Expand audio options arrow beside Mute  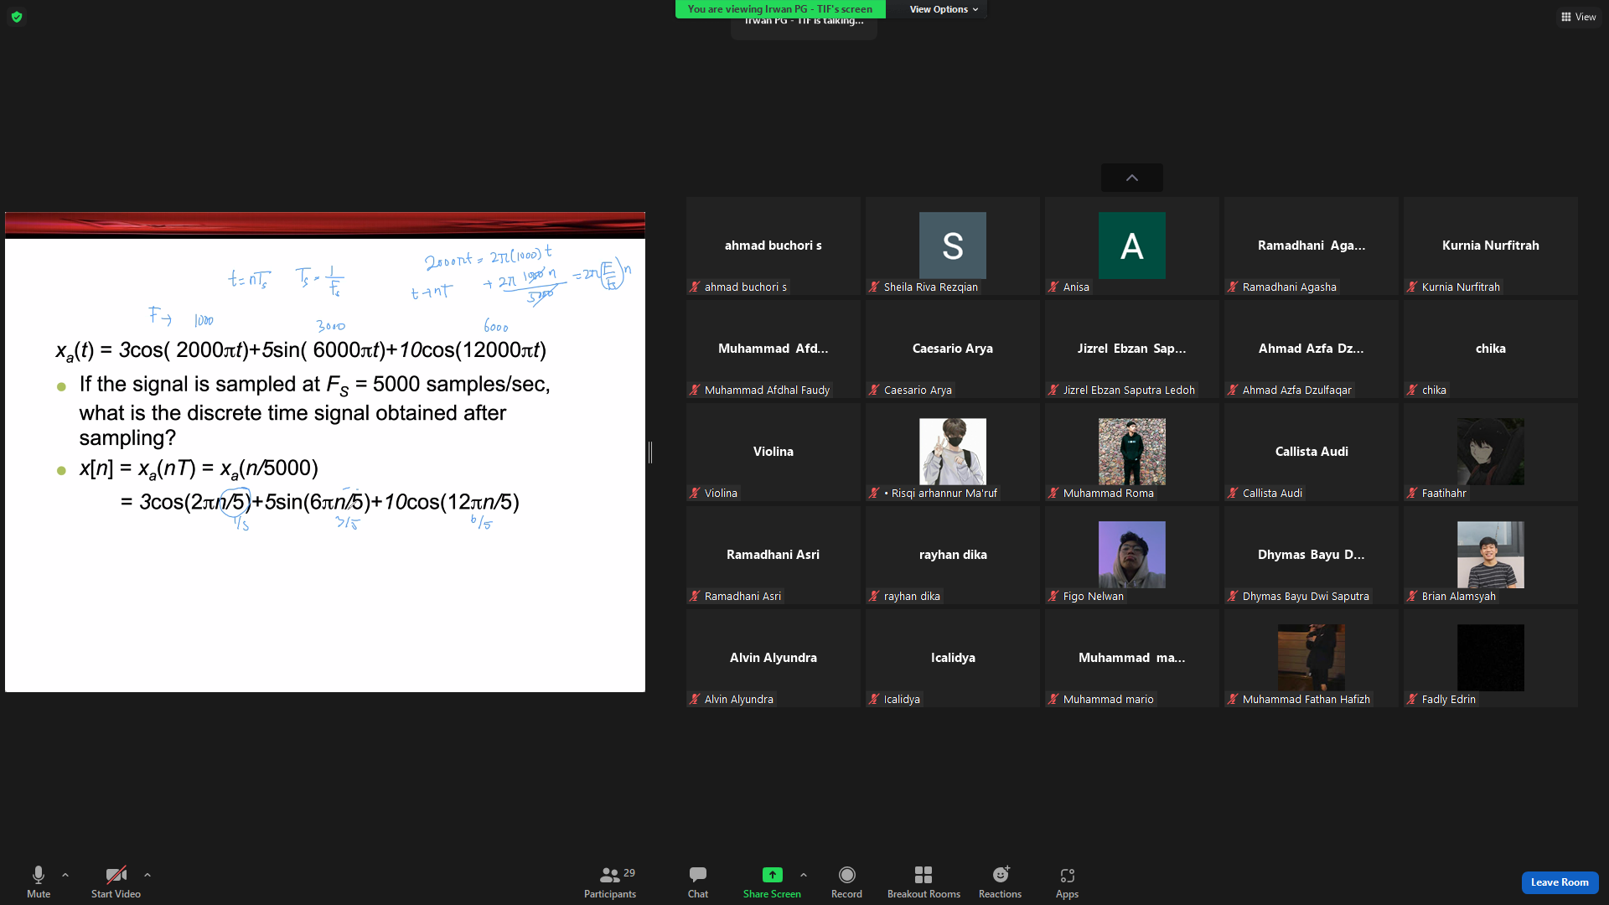[65, 875]
